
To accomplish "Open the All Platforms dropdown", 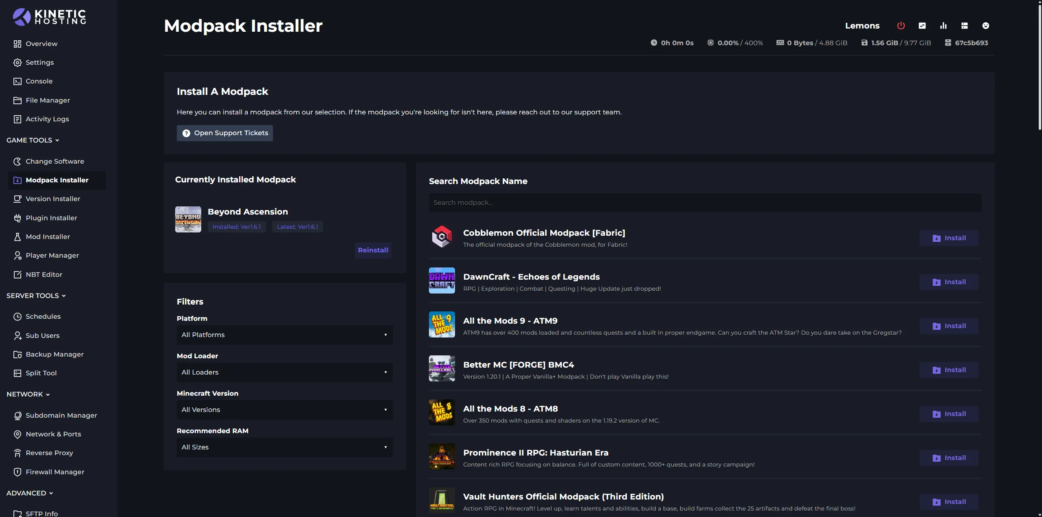I will click(x=284, y=335).
